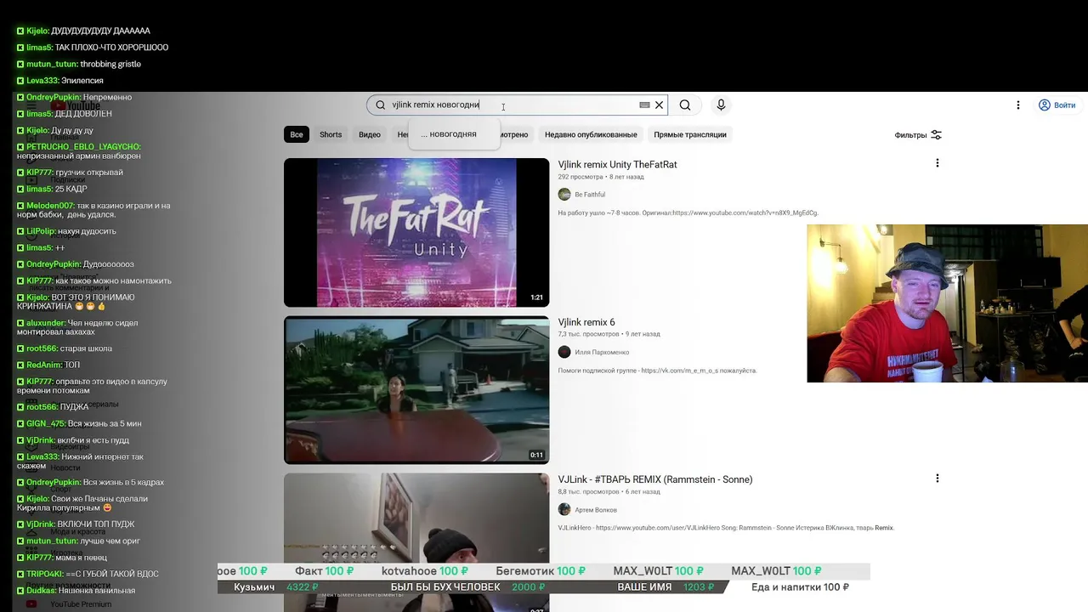The height and width of the screenshot is (612, 1088).
Task: Open Илья Пархоменко channel avatar
Action: [564, 352]
